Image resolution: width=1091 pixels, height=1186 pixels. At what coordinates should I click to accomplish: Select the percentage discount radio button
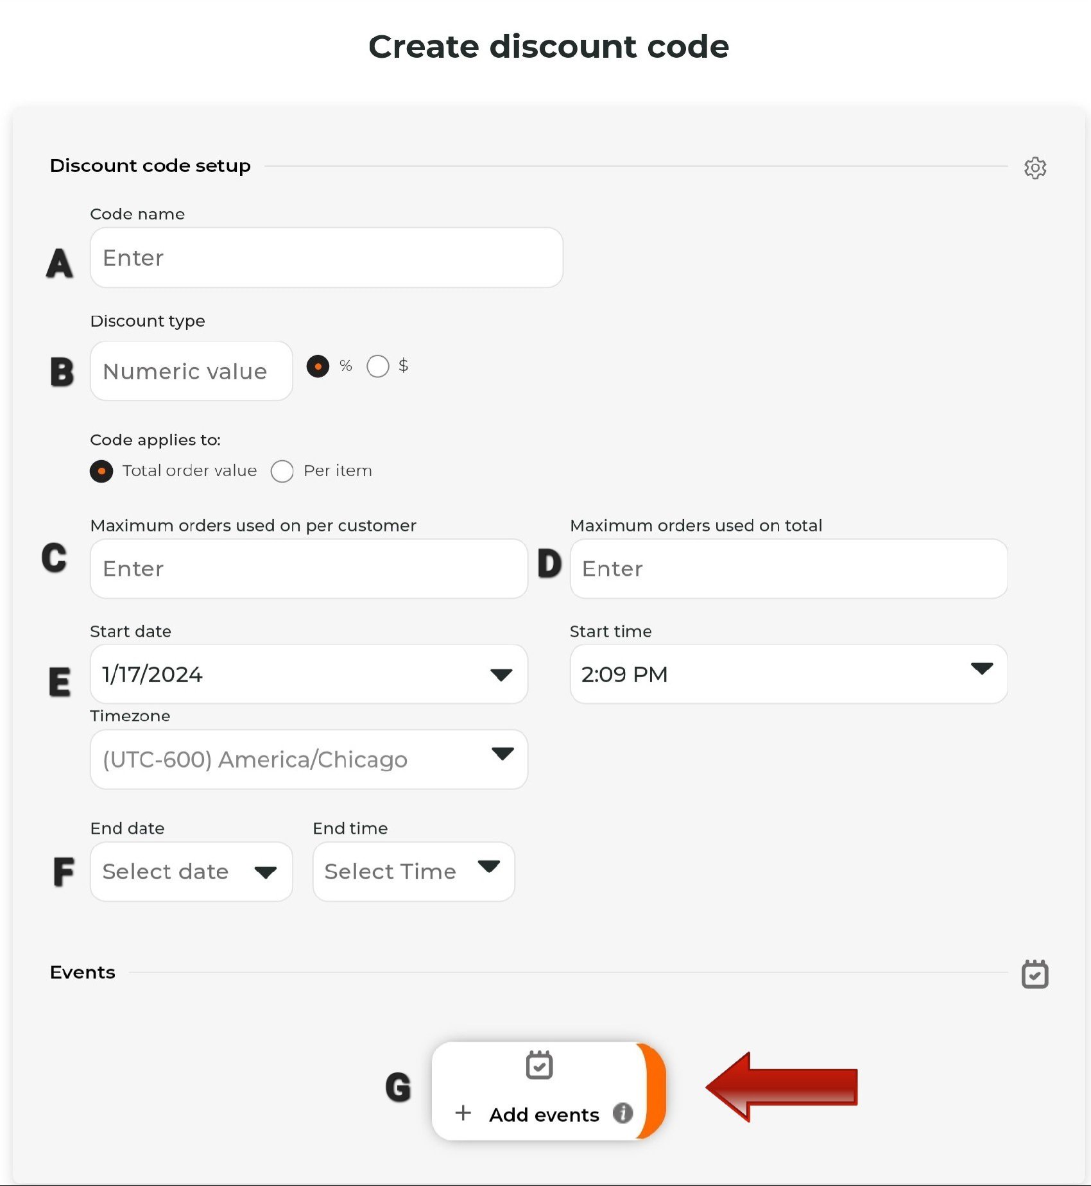pyautogui.click(x=318, y=366)
